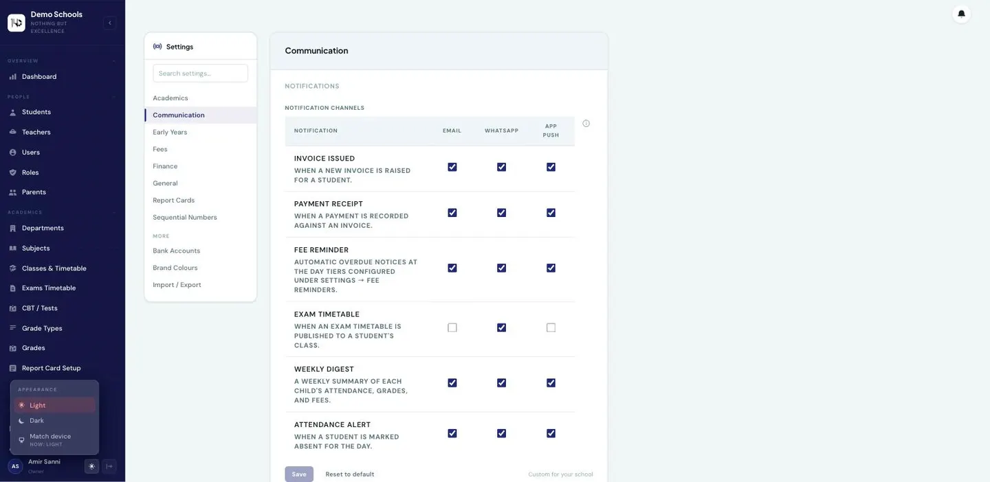Select Light appearance option

pos(55,405)
